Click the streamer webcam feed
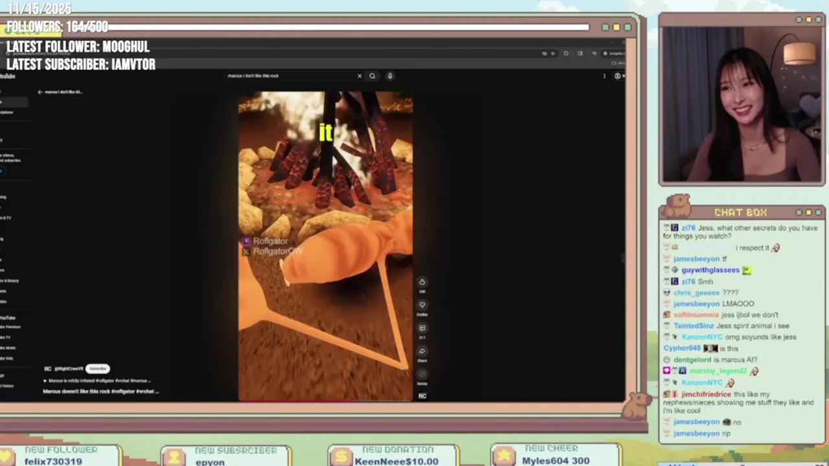This screenshot has width=829, height=466. click(742, 105)
